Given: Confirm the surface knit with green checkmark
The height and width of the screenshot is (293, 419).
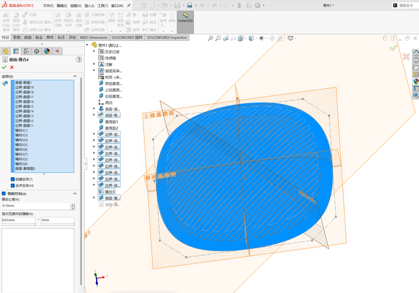Looking at the screenshot, I should 4,67.
